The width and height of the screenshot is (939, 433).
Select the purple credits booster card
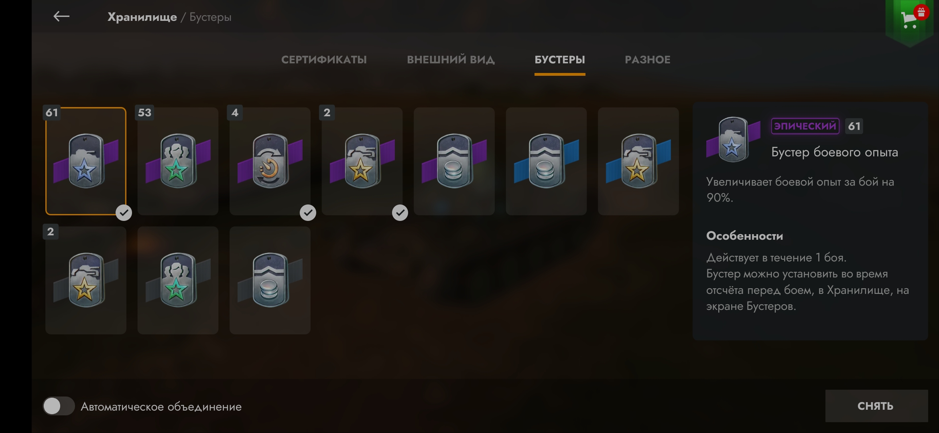click(454, 161)
